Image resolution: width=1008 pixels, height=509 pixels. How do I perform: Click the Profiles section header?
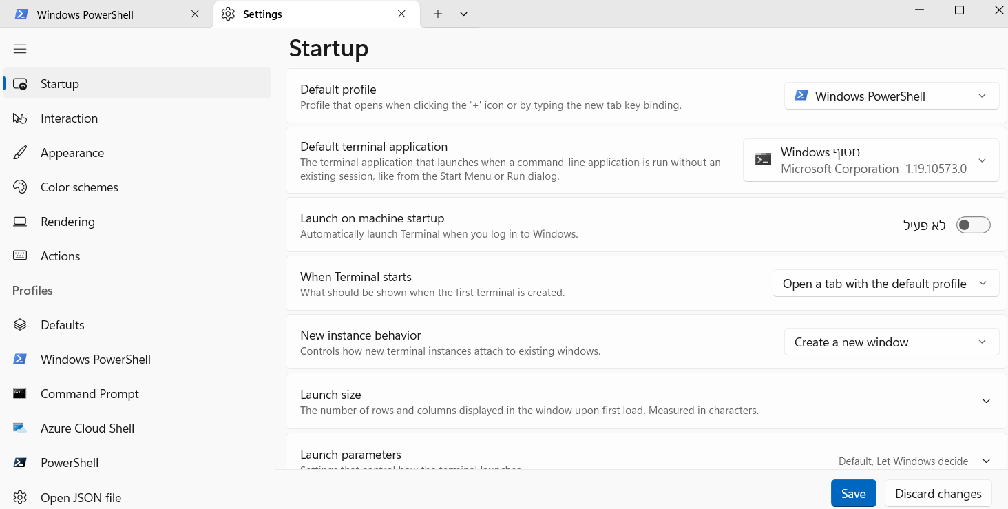[32, 291]
